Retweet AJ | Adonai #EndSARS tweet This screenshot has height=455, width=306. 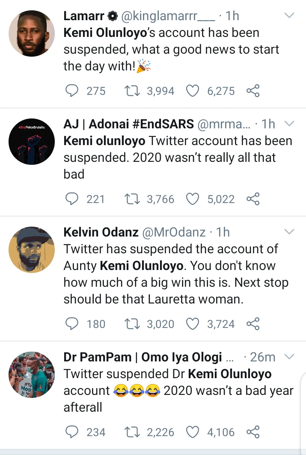[131, 199]
